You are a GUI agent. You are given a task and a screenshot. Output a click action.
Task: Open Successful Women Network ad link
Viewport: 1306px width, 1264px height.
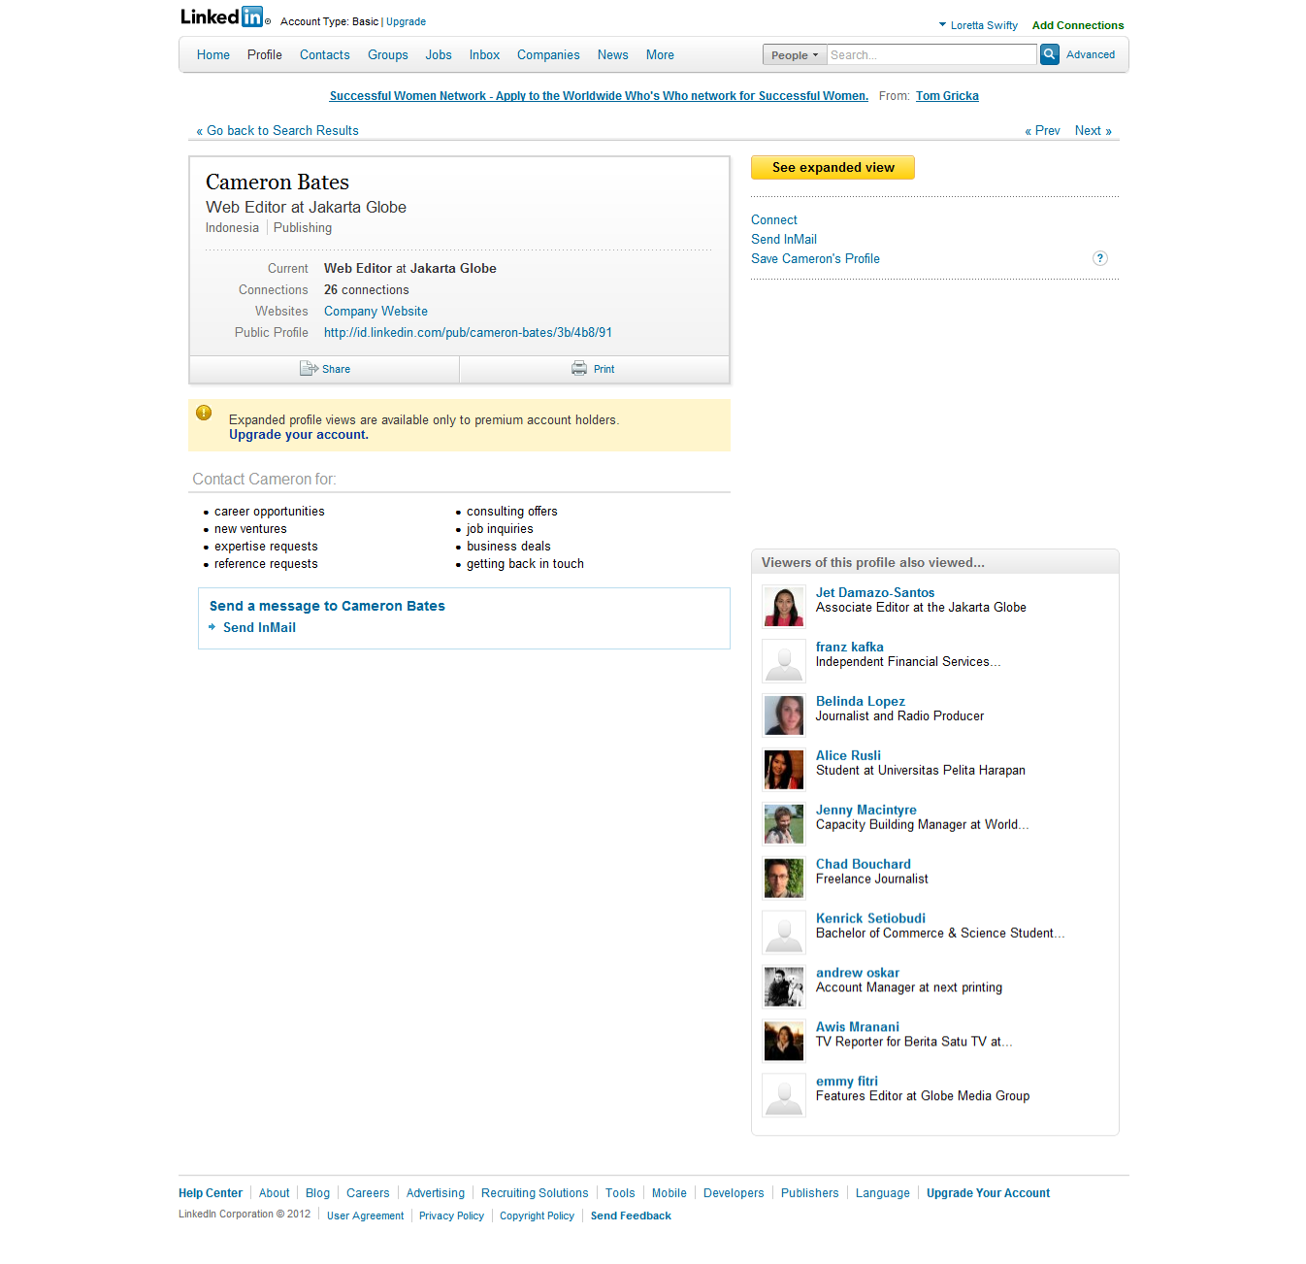[x=599, y=96]
